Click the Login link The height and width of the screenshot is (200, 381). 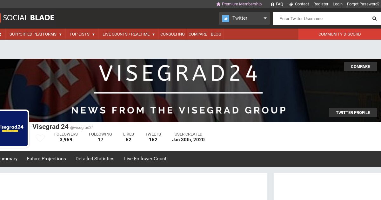pyautogui.click(x=338, y=4)
